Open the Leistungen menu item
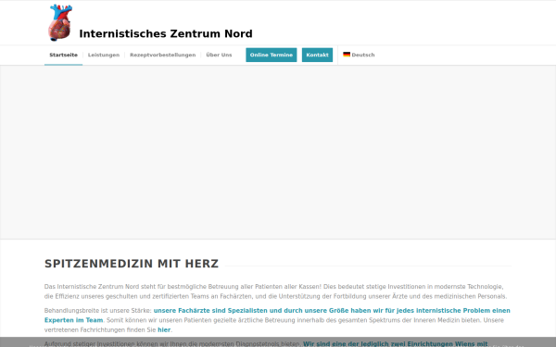 pos(104,55)
